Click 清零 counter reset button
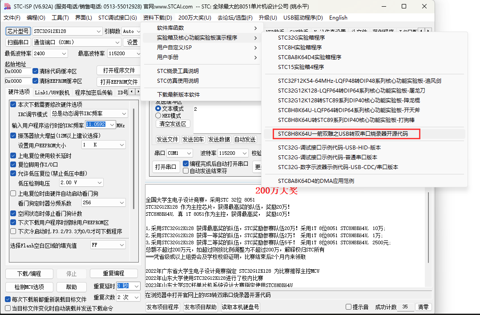480x315 pixels. coord(424,307)
